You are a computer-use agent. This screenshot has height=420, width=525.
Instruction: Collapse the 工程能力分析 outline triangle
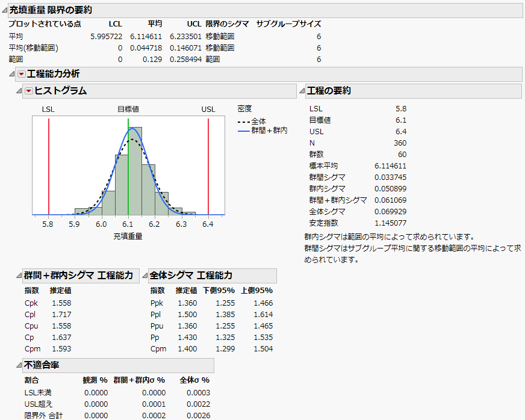pos(11,74)
